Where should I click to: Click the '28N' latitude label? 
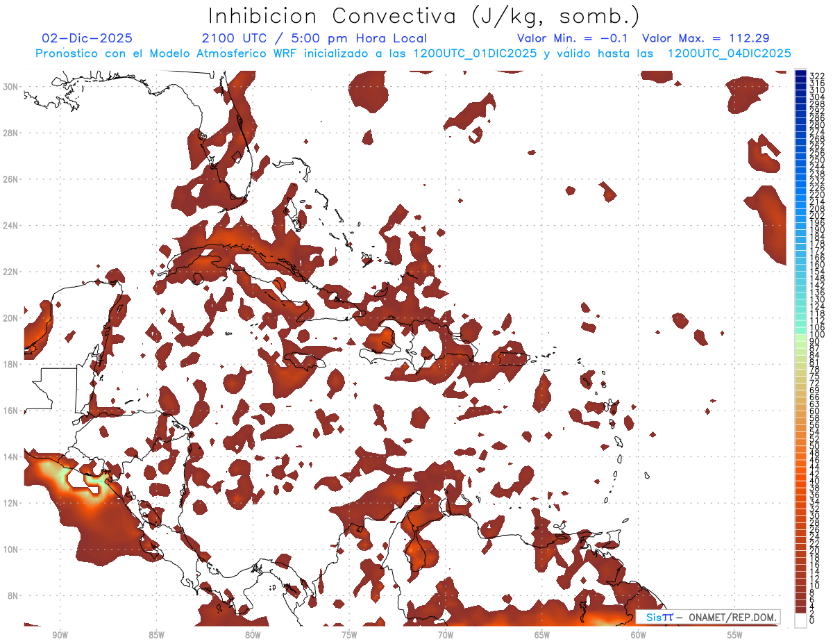[x=10, y=133]
